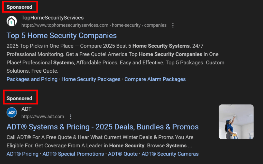Visit the Packages and Pricing sitelink
The width and height of the screenshot is (263, 164).
click(32, 79)
